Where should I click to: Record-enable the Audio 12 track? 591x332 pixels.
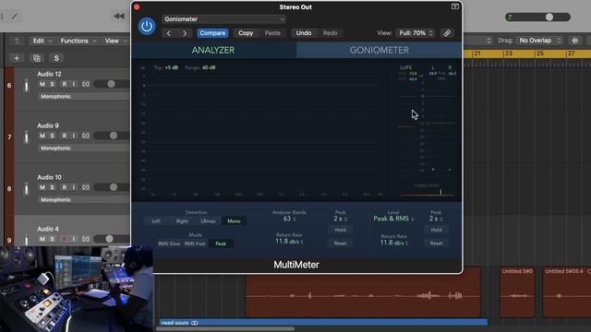(x=64, y=84)
